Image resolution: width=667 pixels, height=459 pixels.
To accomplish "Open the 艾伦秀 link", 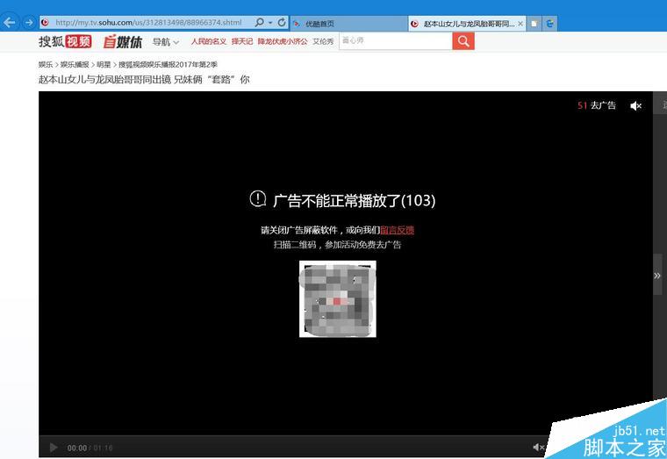I will pyautogui.click(x=323, y=41).
